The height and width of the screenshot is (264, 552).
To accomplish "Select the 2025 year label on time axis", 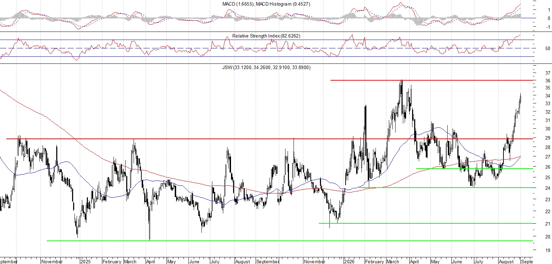I will pos(85,262).
